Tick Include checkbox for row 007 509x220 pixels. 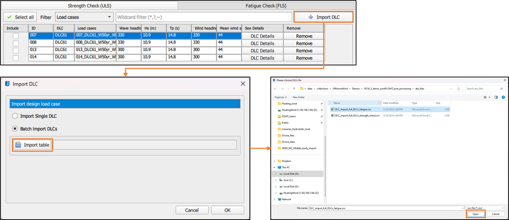click(16, 36)
